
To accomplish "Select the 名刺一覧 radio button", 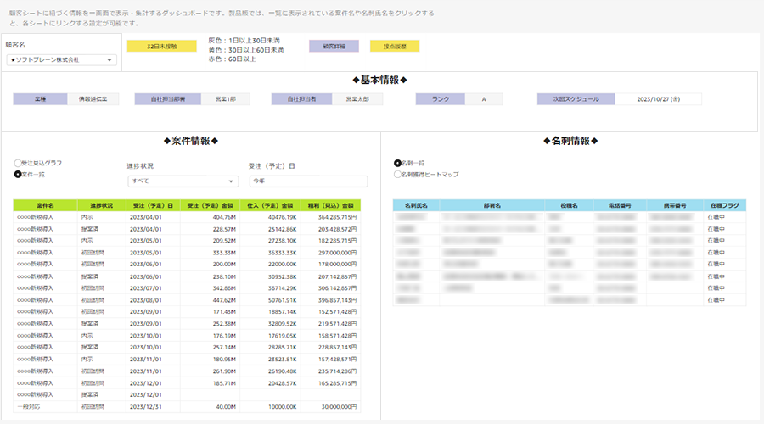I will point(397,163).
